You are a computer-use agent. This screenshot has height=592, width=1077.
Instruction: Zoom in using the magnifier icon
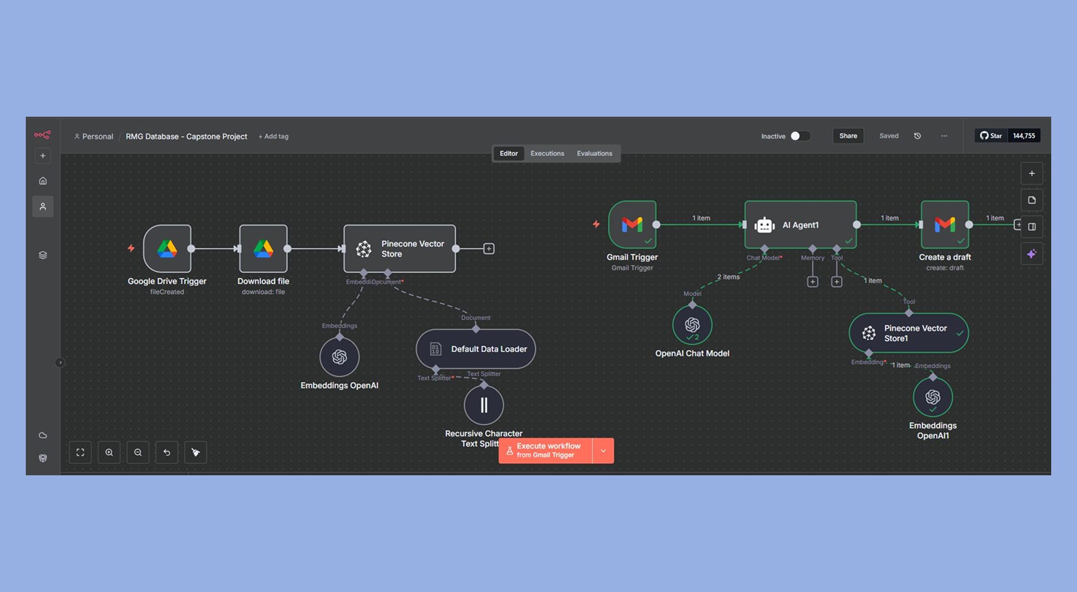[x=109, y=452]
